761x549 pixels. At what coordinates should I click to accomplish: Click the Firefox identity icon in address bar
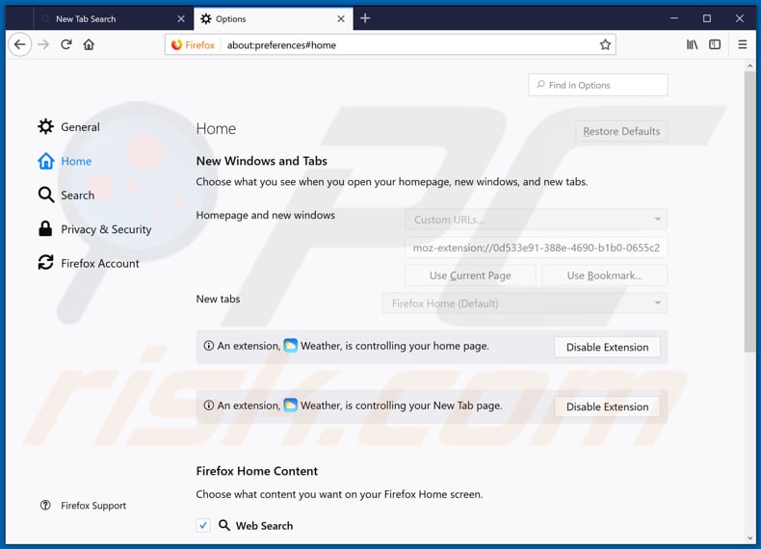pos(176,44)
